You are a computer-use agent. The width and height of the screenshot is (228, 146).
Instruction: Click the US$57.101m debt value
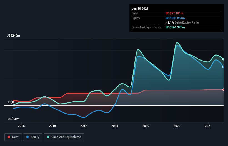pos(174,13)
